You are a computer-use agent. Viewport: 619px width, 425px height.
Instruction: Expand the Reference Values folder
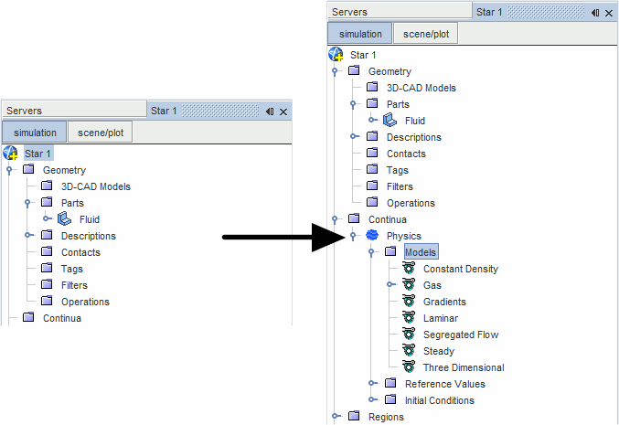pyautogui.click(x=372, y=384)
